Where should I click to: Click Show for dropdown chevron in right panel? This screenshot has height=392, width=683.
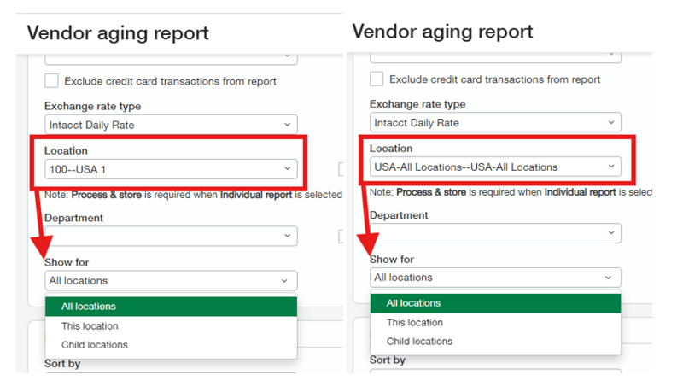pyautogui.click(x=609, y=278)
